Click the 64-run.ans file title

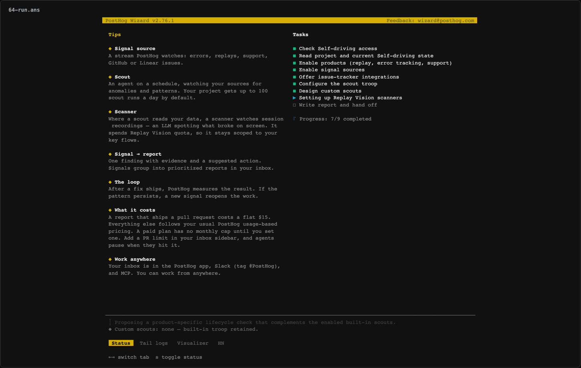point(24,10)
